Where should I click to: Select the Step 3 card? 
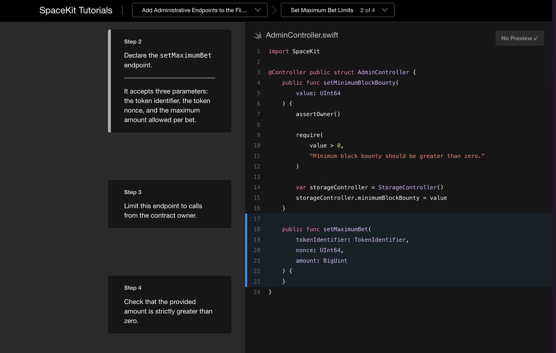click(x=170, y=204)
